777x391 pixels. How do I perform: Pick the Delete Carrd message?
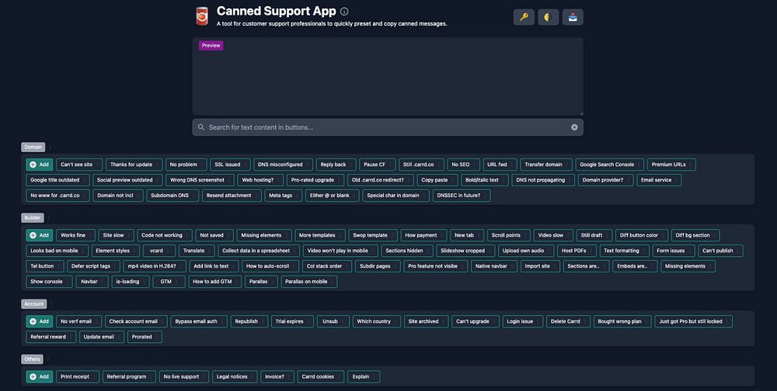click(569, 321)
